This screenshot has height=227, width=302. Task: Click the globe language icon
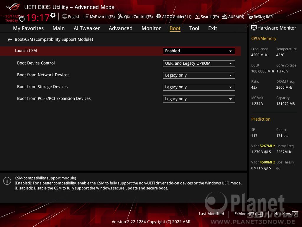coord(65,17)
